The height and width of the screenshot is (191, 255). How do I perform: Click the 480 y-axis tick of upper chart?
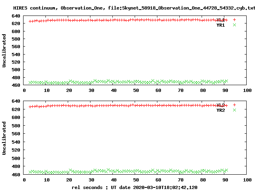(16, 78)
